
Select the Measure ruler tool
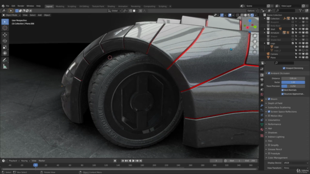pos(5,67)
